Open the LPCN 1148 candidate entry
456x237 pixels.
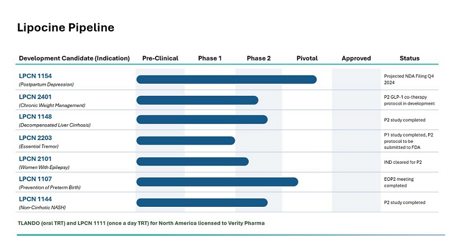click(x=35, y=117)
